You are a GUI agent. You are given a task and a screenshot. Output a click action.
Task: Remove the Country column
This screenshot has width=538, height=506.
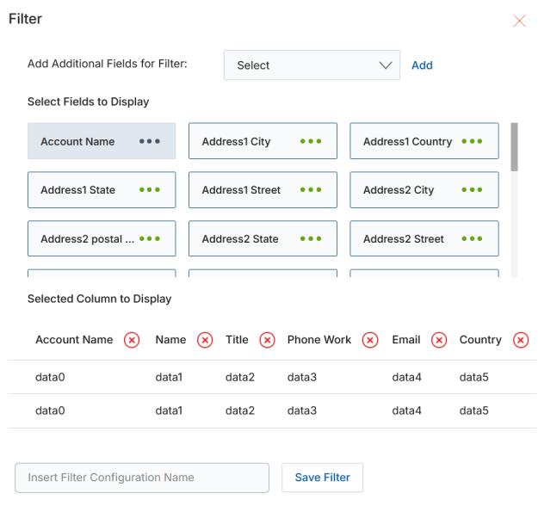(x=521, y=340)
